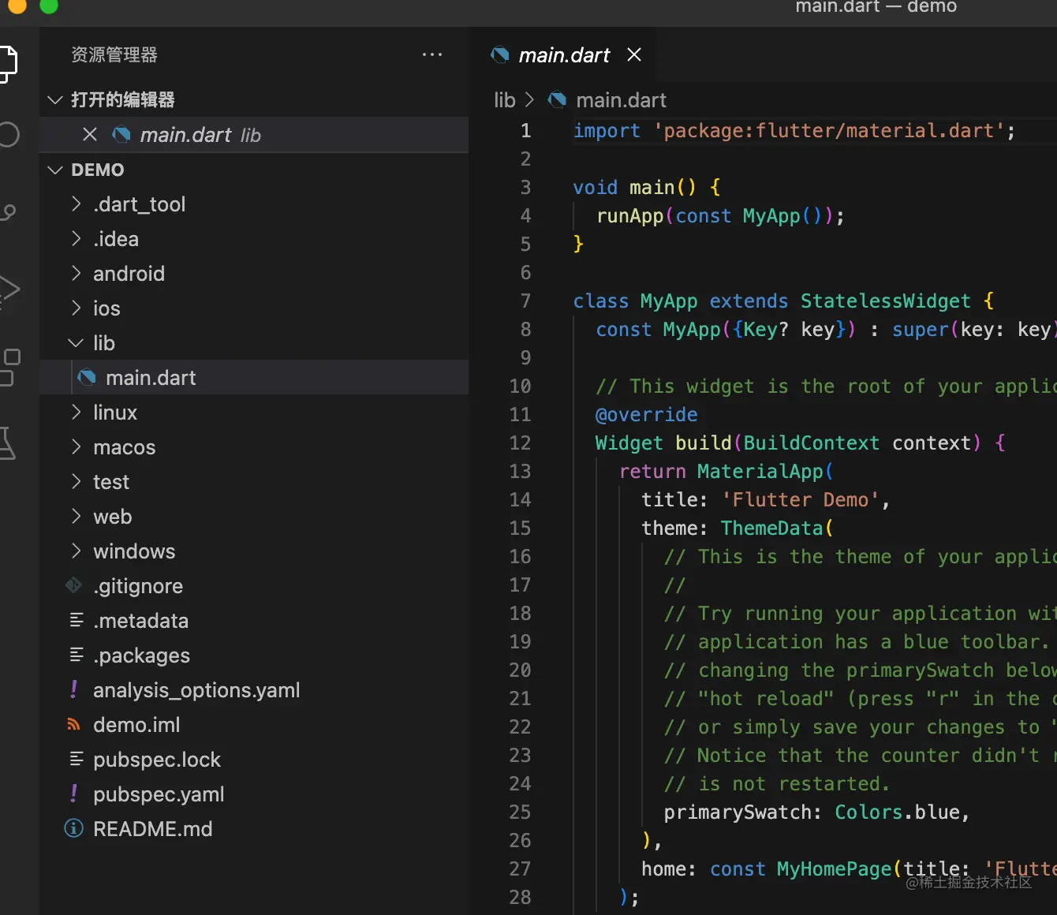Collapse the lib folder
Screen dimensions: 1057x915
click(77, 343)
